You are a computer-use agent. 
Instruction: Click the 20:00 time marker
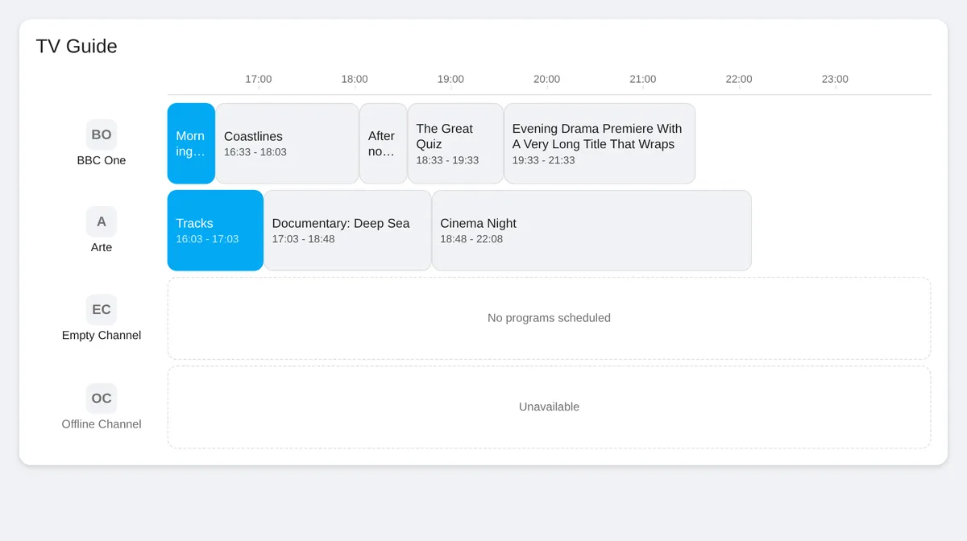point(546,79)
